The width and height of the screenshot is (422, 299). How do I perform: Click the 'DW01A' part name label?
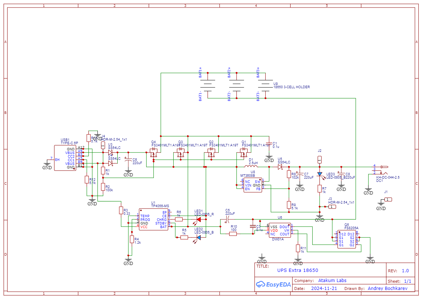point(278,239)
